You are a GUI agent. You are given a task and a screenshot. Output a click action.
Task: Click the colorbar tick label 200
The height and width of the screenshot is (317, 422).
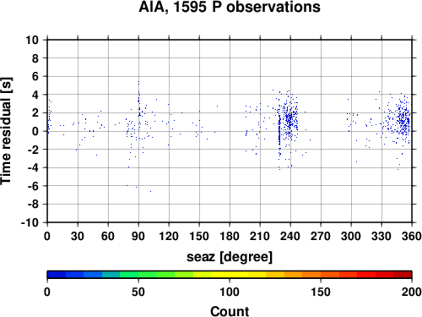click(x=411, y=292)
